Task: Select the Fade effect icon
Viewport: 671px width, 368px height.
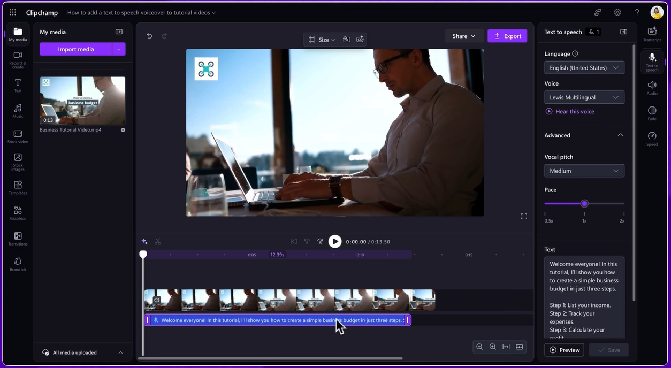Action: point(652,113)
